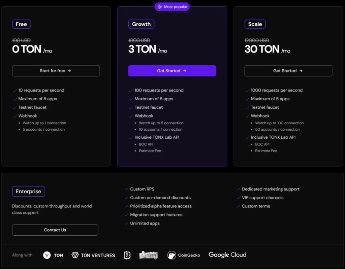Click Inclusive TONX Lab API in Growth plan
345x269 pixels.
point(157,137)
